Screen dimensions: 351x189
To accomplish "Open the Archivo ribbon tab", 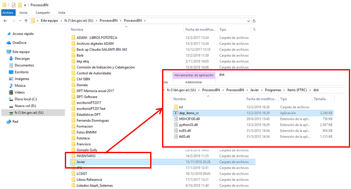I will [8, 13].
